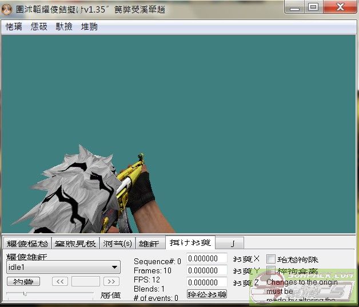This screenshot has height=307, width=359.
Task: Open the fourth menu in the menu bar
Action: pos(89,26)
